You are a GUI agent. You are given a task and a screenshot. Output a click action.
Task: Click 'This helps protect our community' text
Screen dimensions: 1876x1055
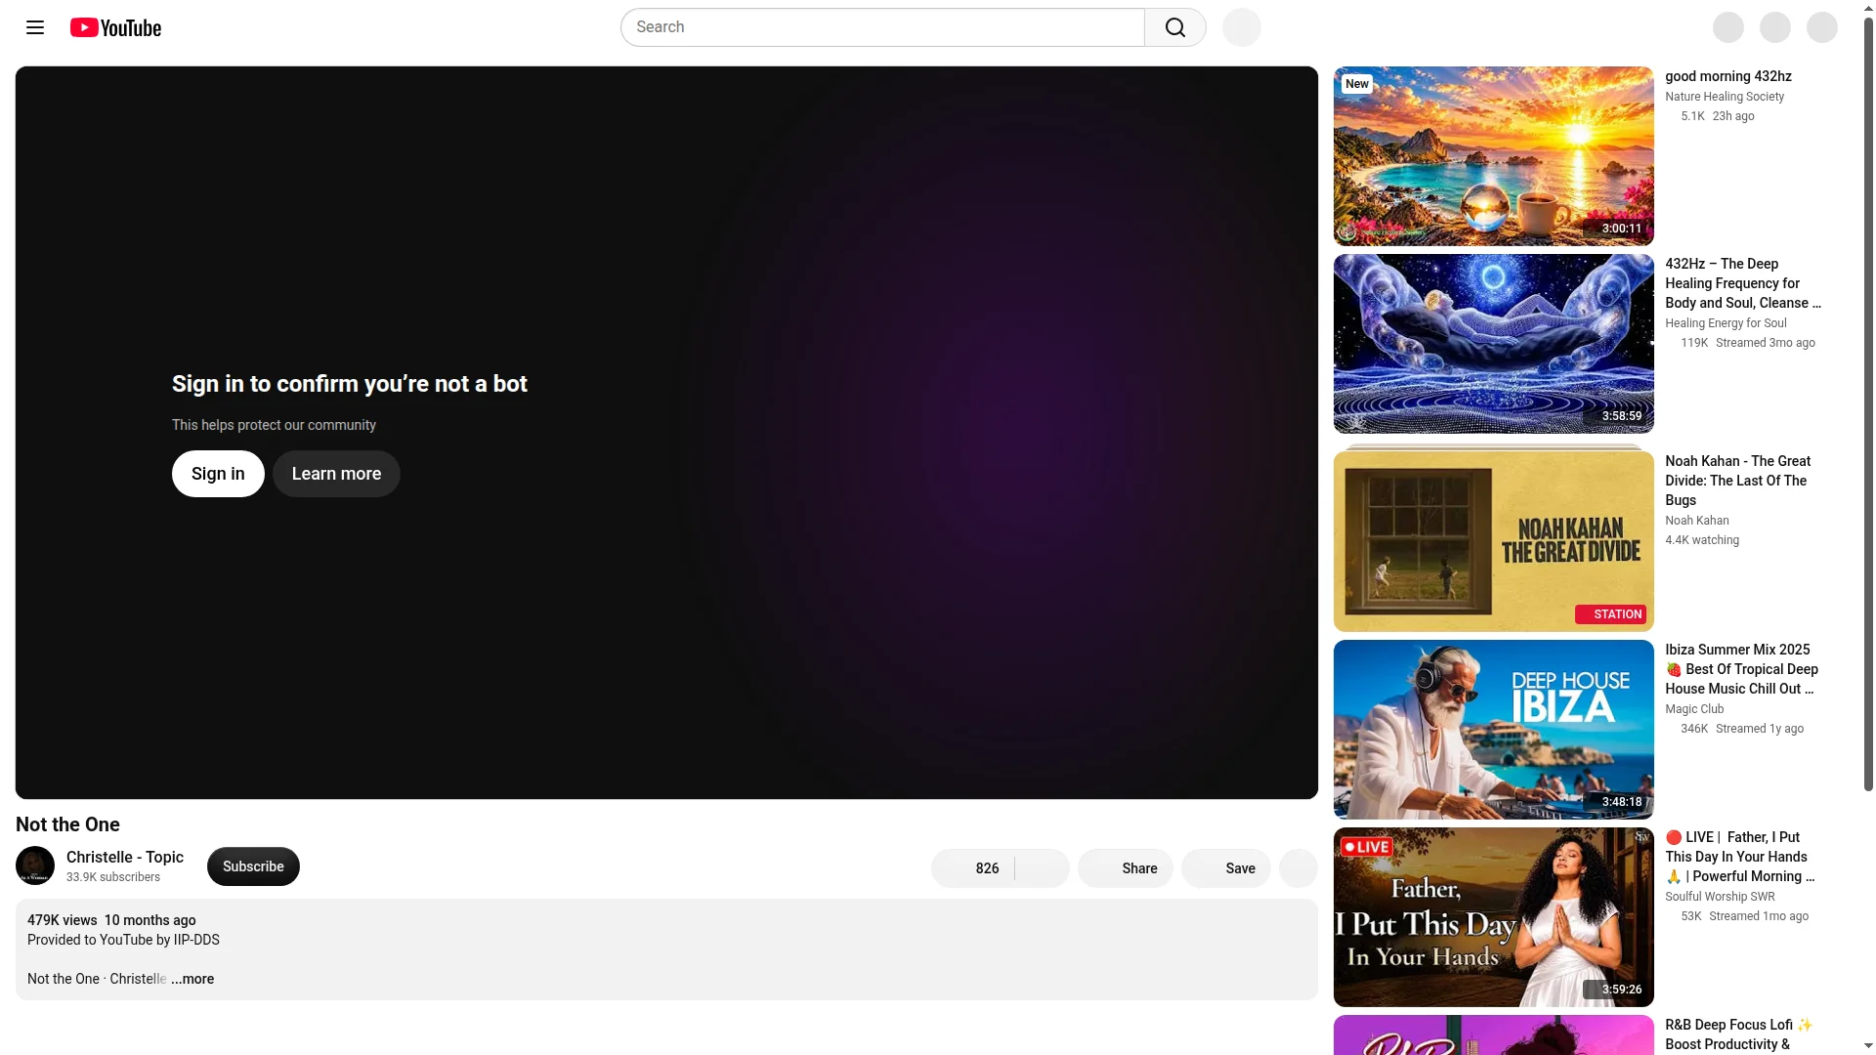274,425
